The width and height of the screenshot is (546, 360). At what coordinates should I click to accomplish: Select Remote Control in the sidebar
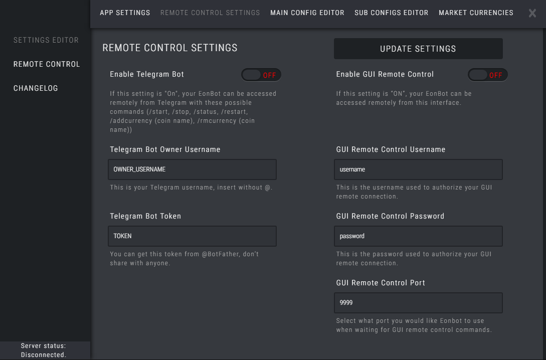coord(47,64)
